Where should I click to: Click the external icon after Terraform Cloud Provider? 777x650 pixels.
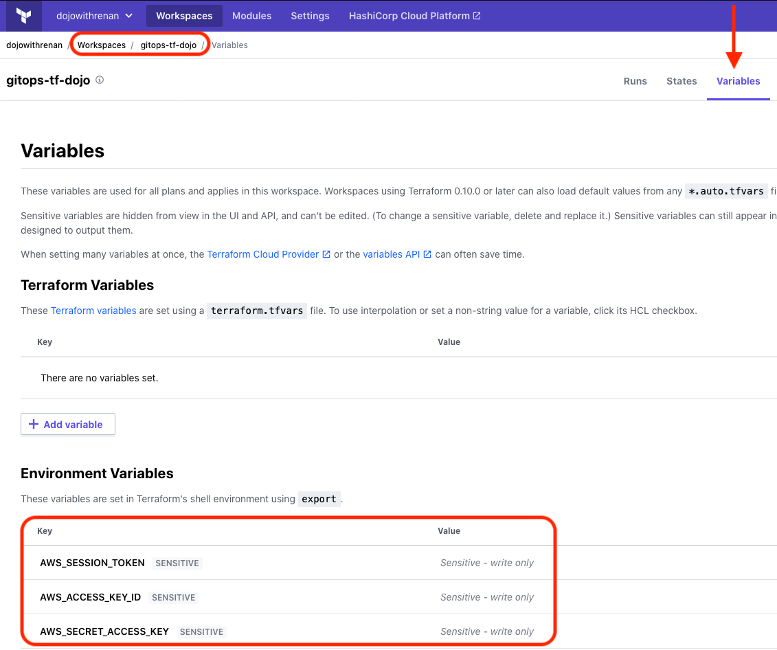click(x=326, y=254)
